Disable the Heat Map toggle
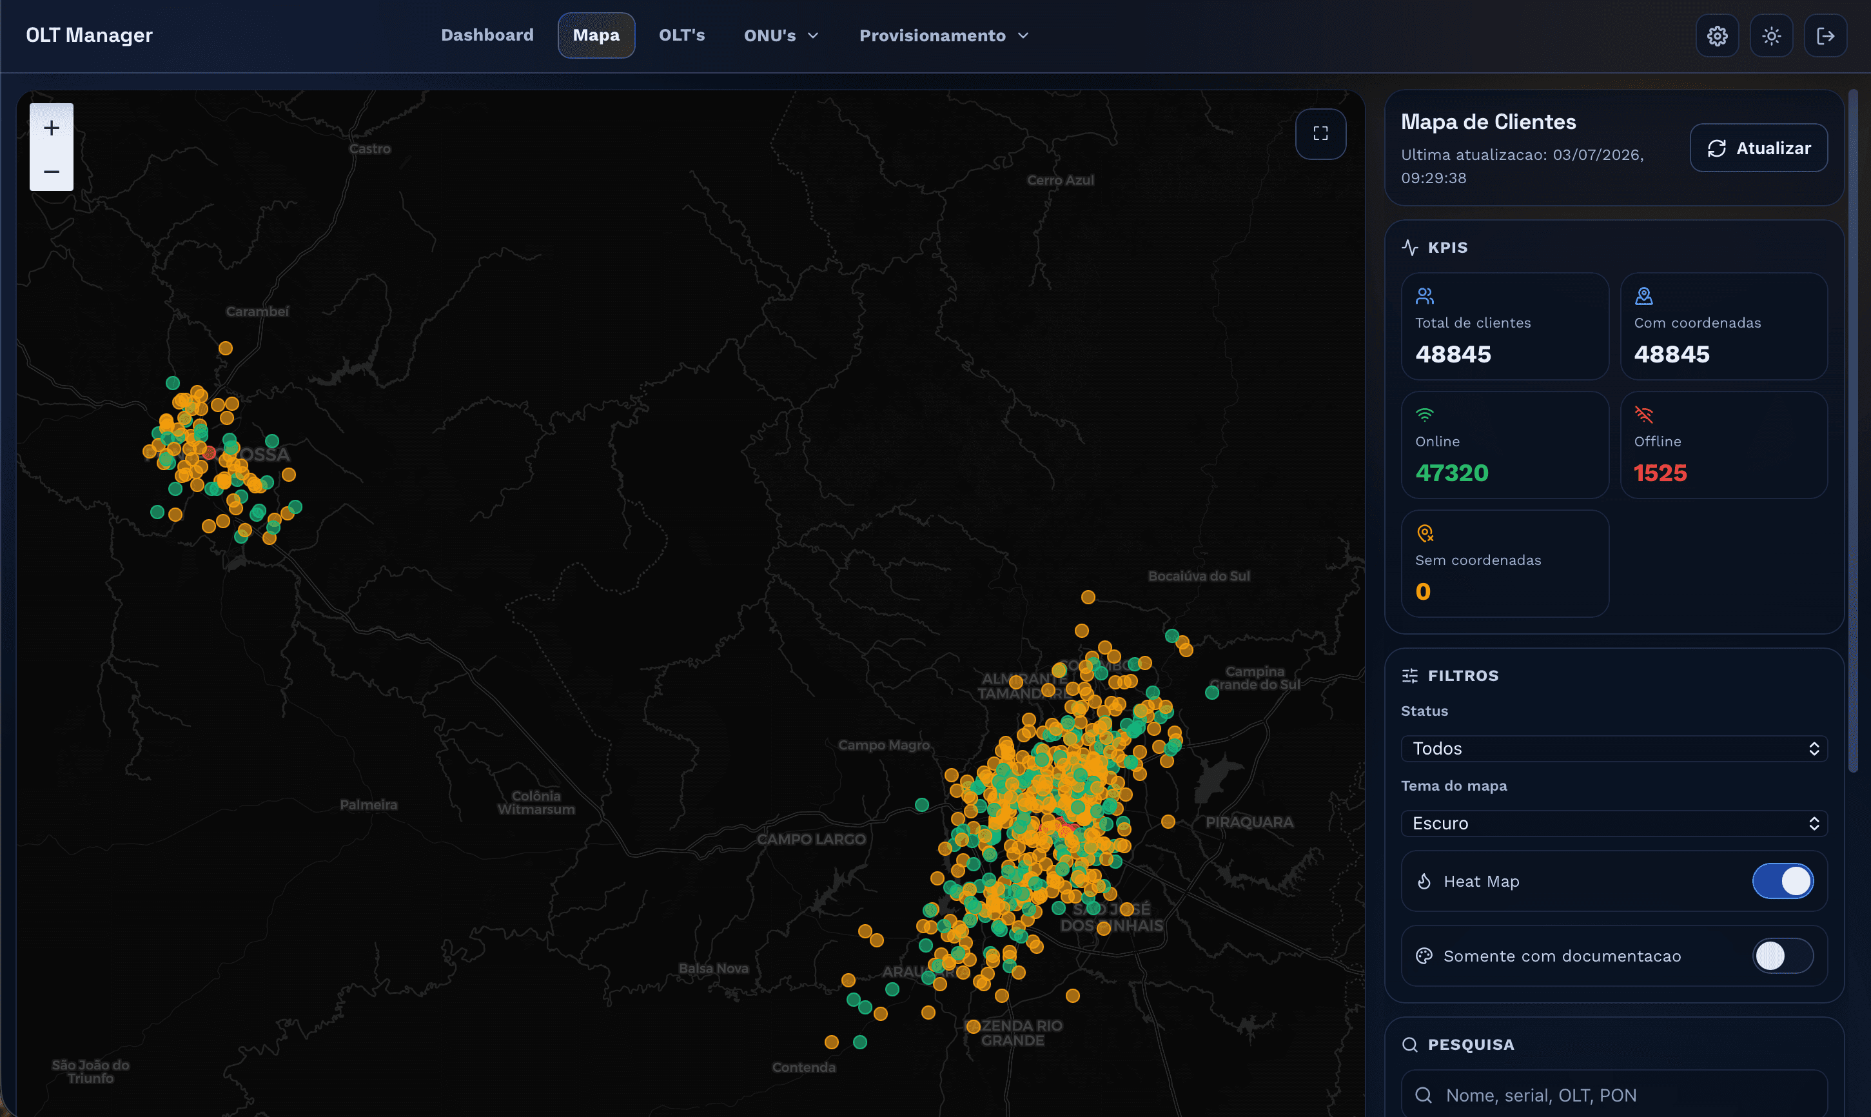 point(1782,881)
